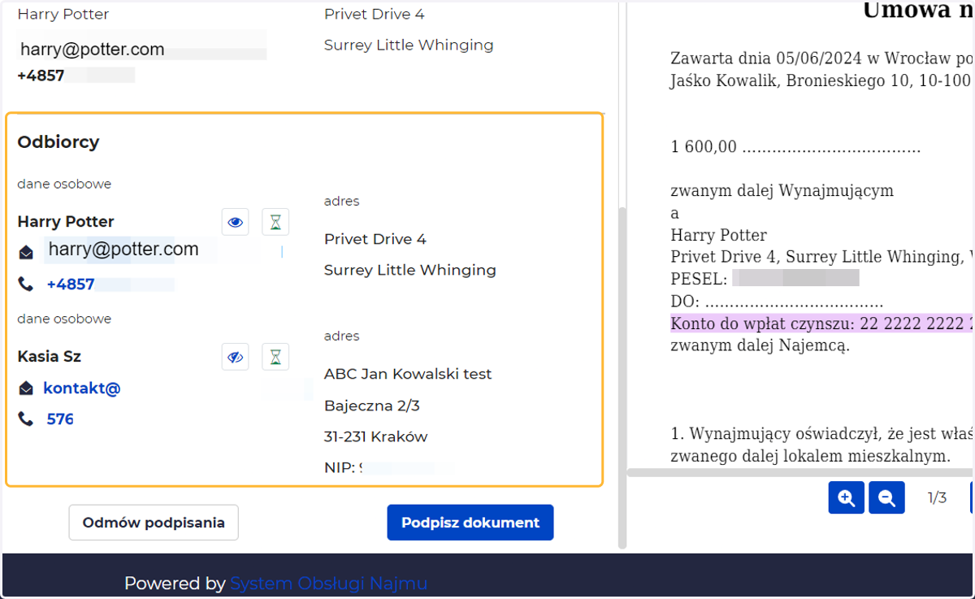Click Podpisz dokument button
The height and width of the screenshot is (599, 975).
point(470,523)
